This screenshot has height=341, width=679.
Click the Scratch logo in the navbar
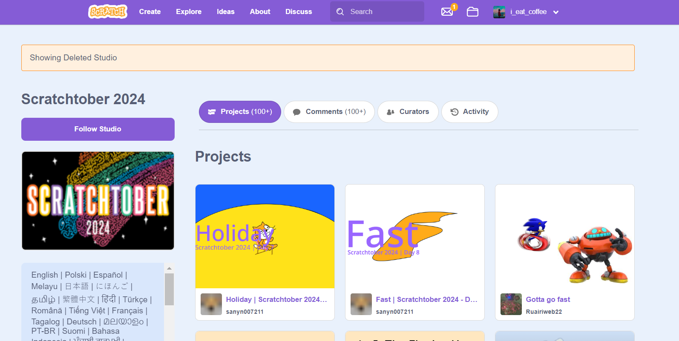tap(108, 11)
